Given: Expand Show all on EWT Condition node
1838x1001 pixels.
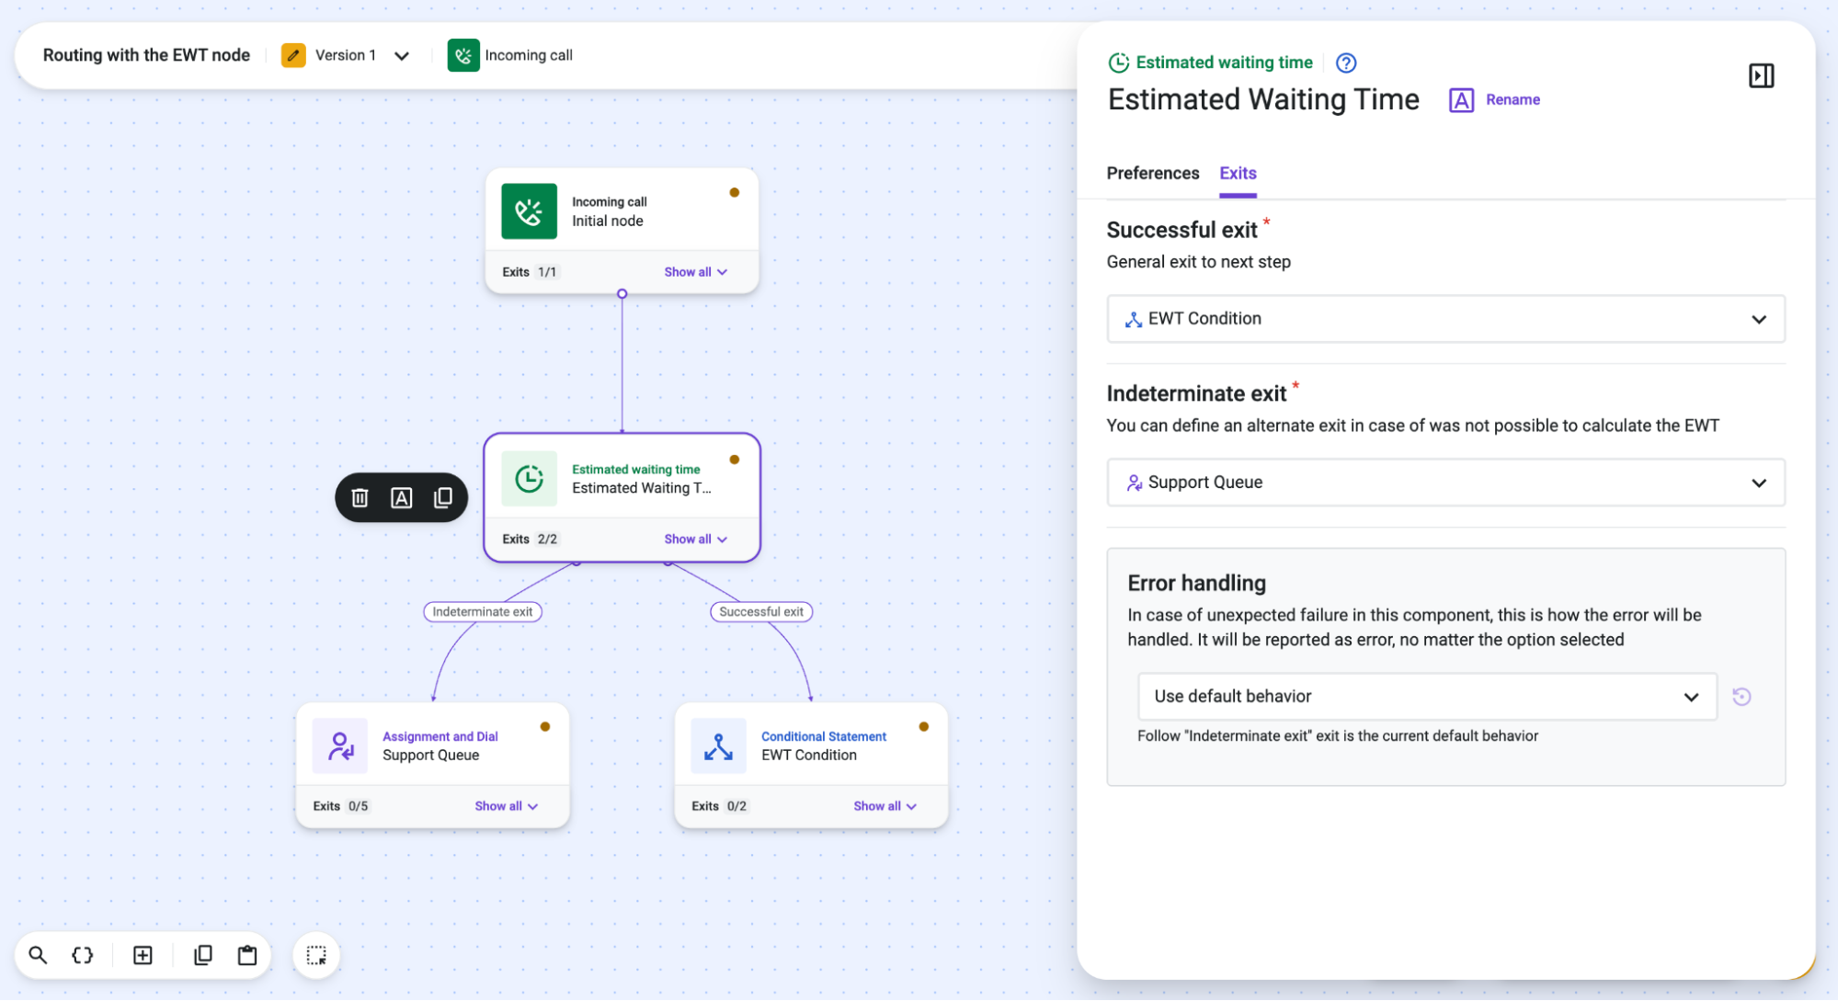Looking at the screenshot, I should click(x=885, y=806).
